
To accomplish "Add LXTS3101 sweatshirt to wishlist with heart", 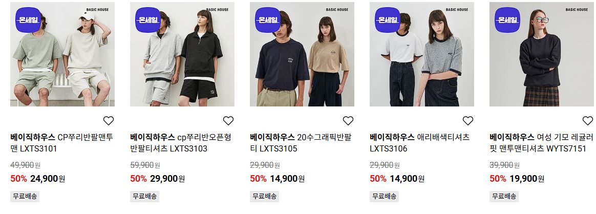I will [109, 121].
